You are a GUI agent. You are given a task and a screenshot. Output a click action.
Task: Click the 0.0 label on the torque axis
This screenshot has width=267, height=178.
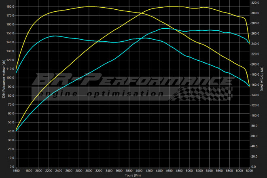(254, 166)
